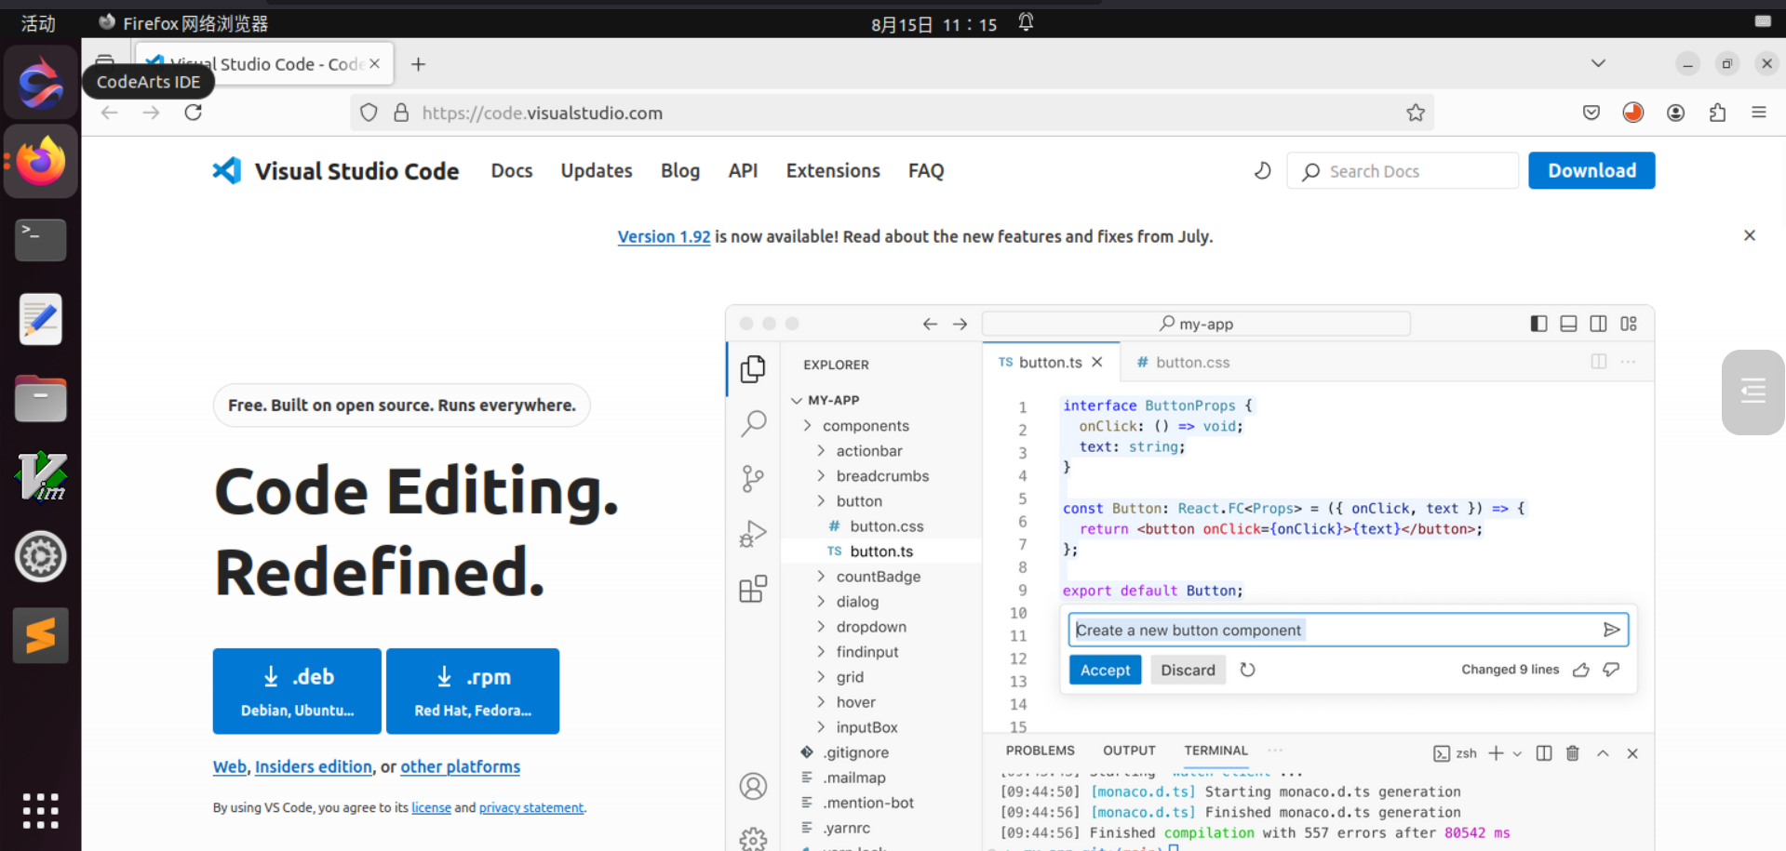Open the Search icon in VS Code activity bar
The width and height of the screenshot is (1786, 851).
753,424
